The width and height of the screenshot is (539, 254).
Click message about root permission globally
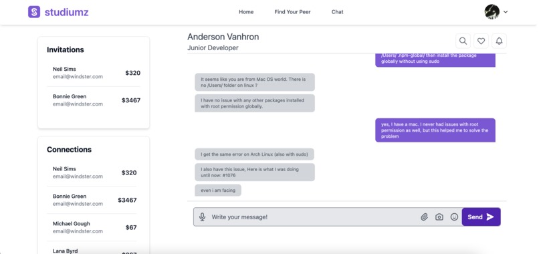(x=255, y=103)
